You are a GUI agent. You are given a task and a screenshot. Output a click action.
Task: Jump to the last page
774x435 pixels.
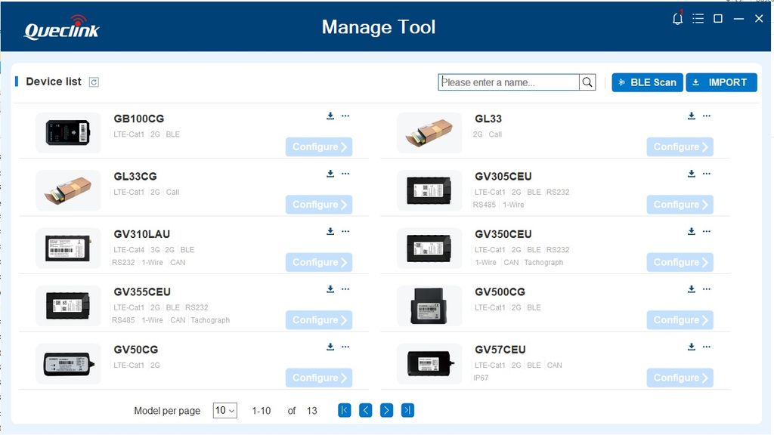(407, 411)
